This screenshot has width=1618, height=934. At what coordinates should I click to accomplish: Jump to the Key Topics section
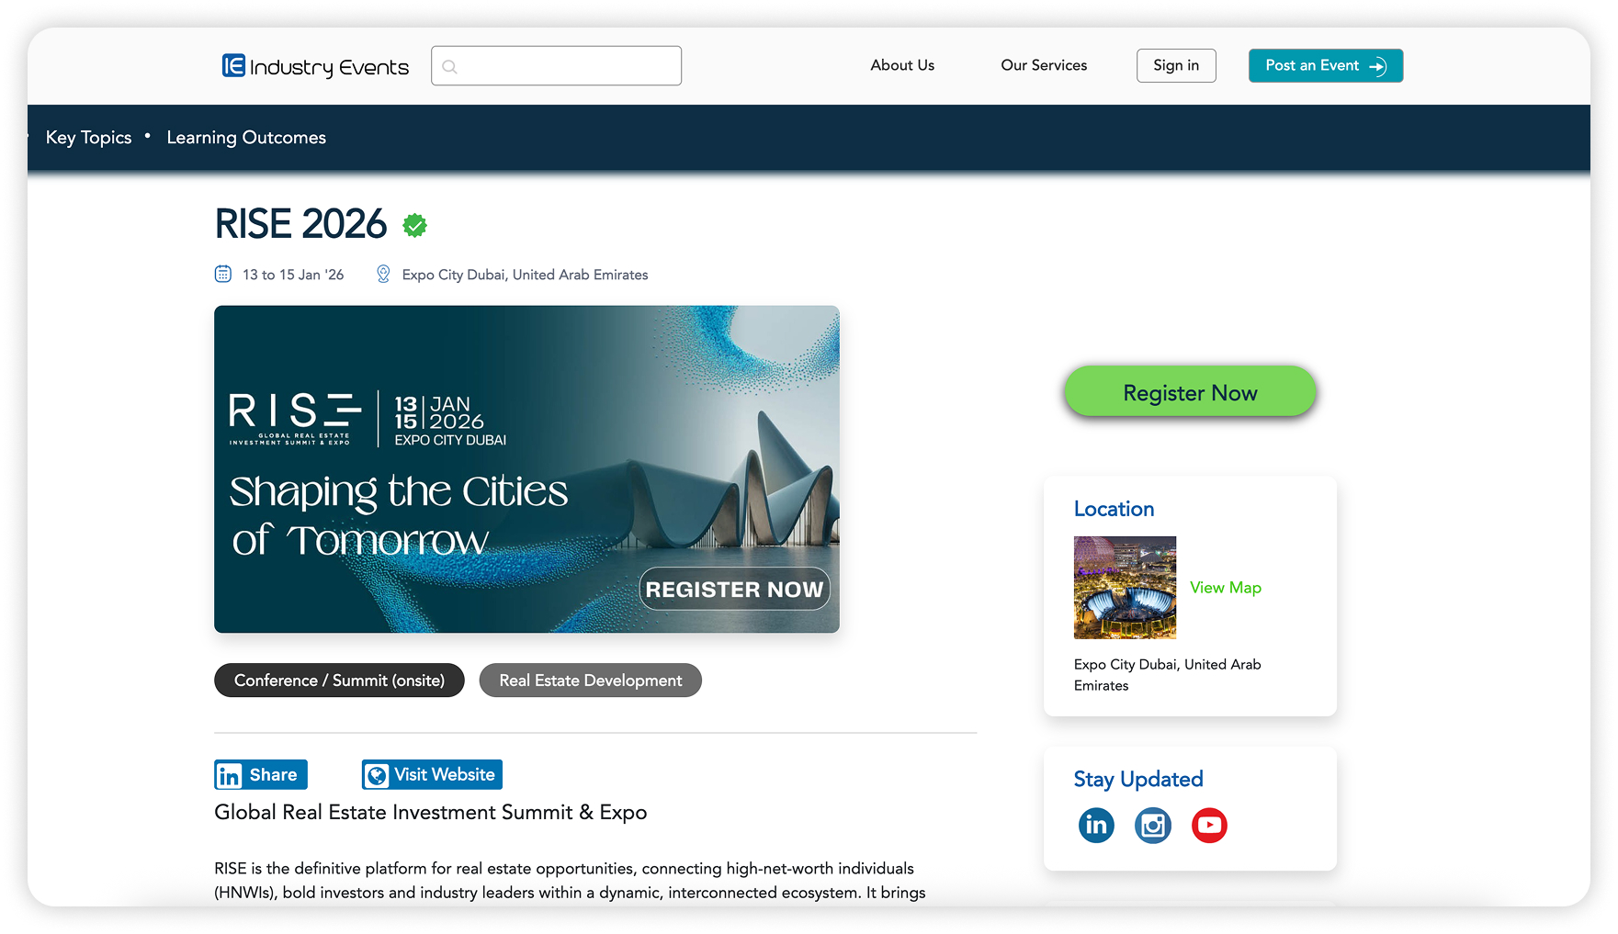(x=89, y=138)
